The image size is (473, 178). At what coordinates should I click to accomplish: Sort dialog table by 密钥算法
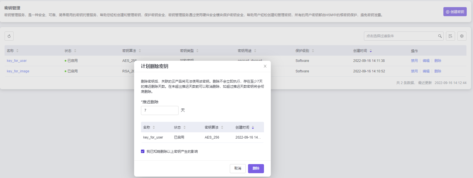pyautogui.click(x=222, y=127)
